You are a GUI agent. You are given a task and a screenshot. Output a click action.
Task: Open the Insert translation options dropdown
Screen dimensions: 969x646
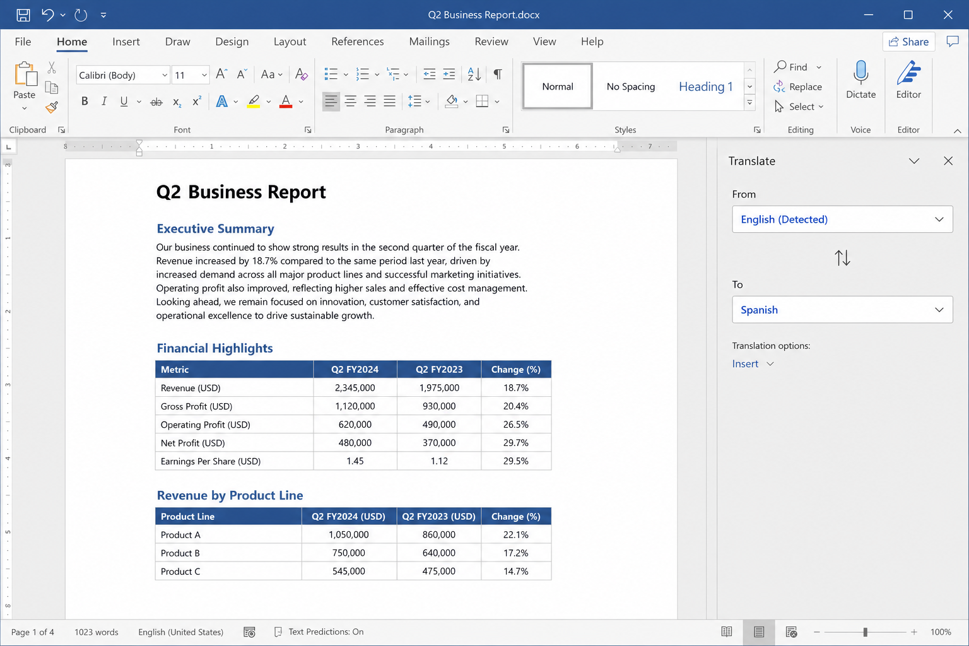click(753, 364)
